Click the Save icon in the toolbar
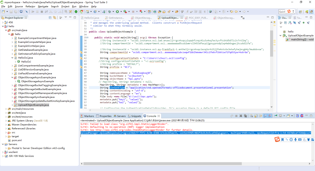 coord(11,12)
